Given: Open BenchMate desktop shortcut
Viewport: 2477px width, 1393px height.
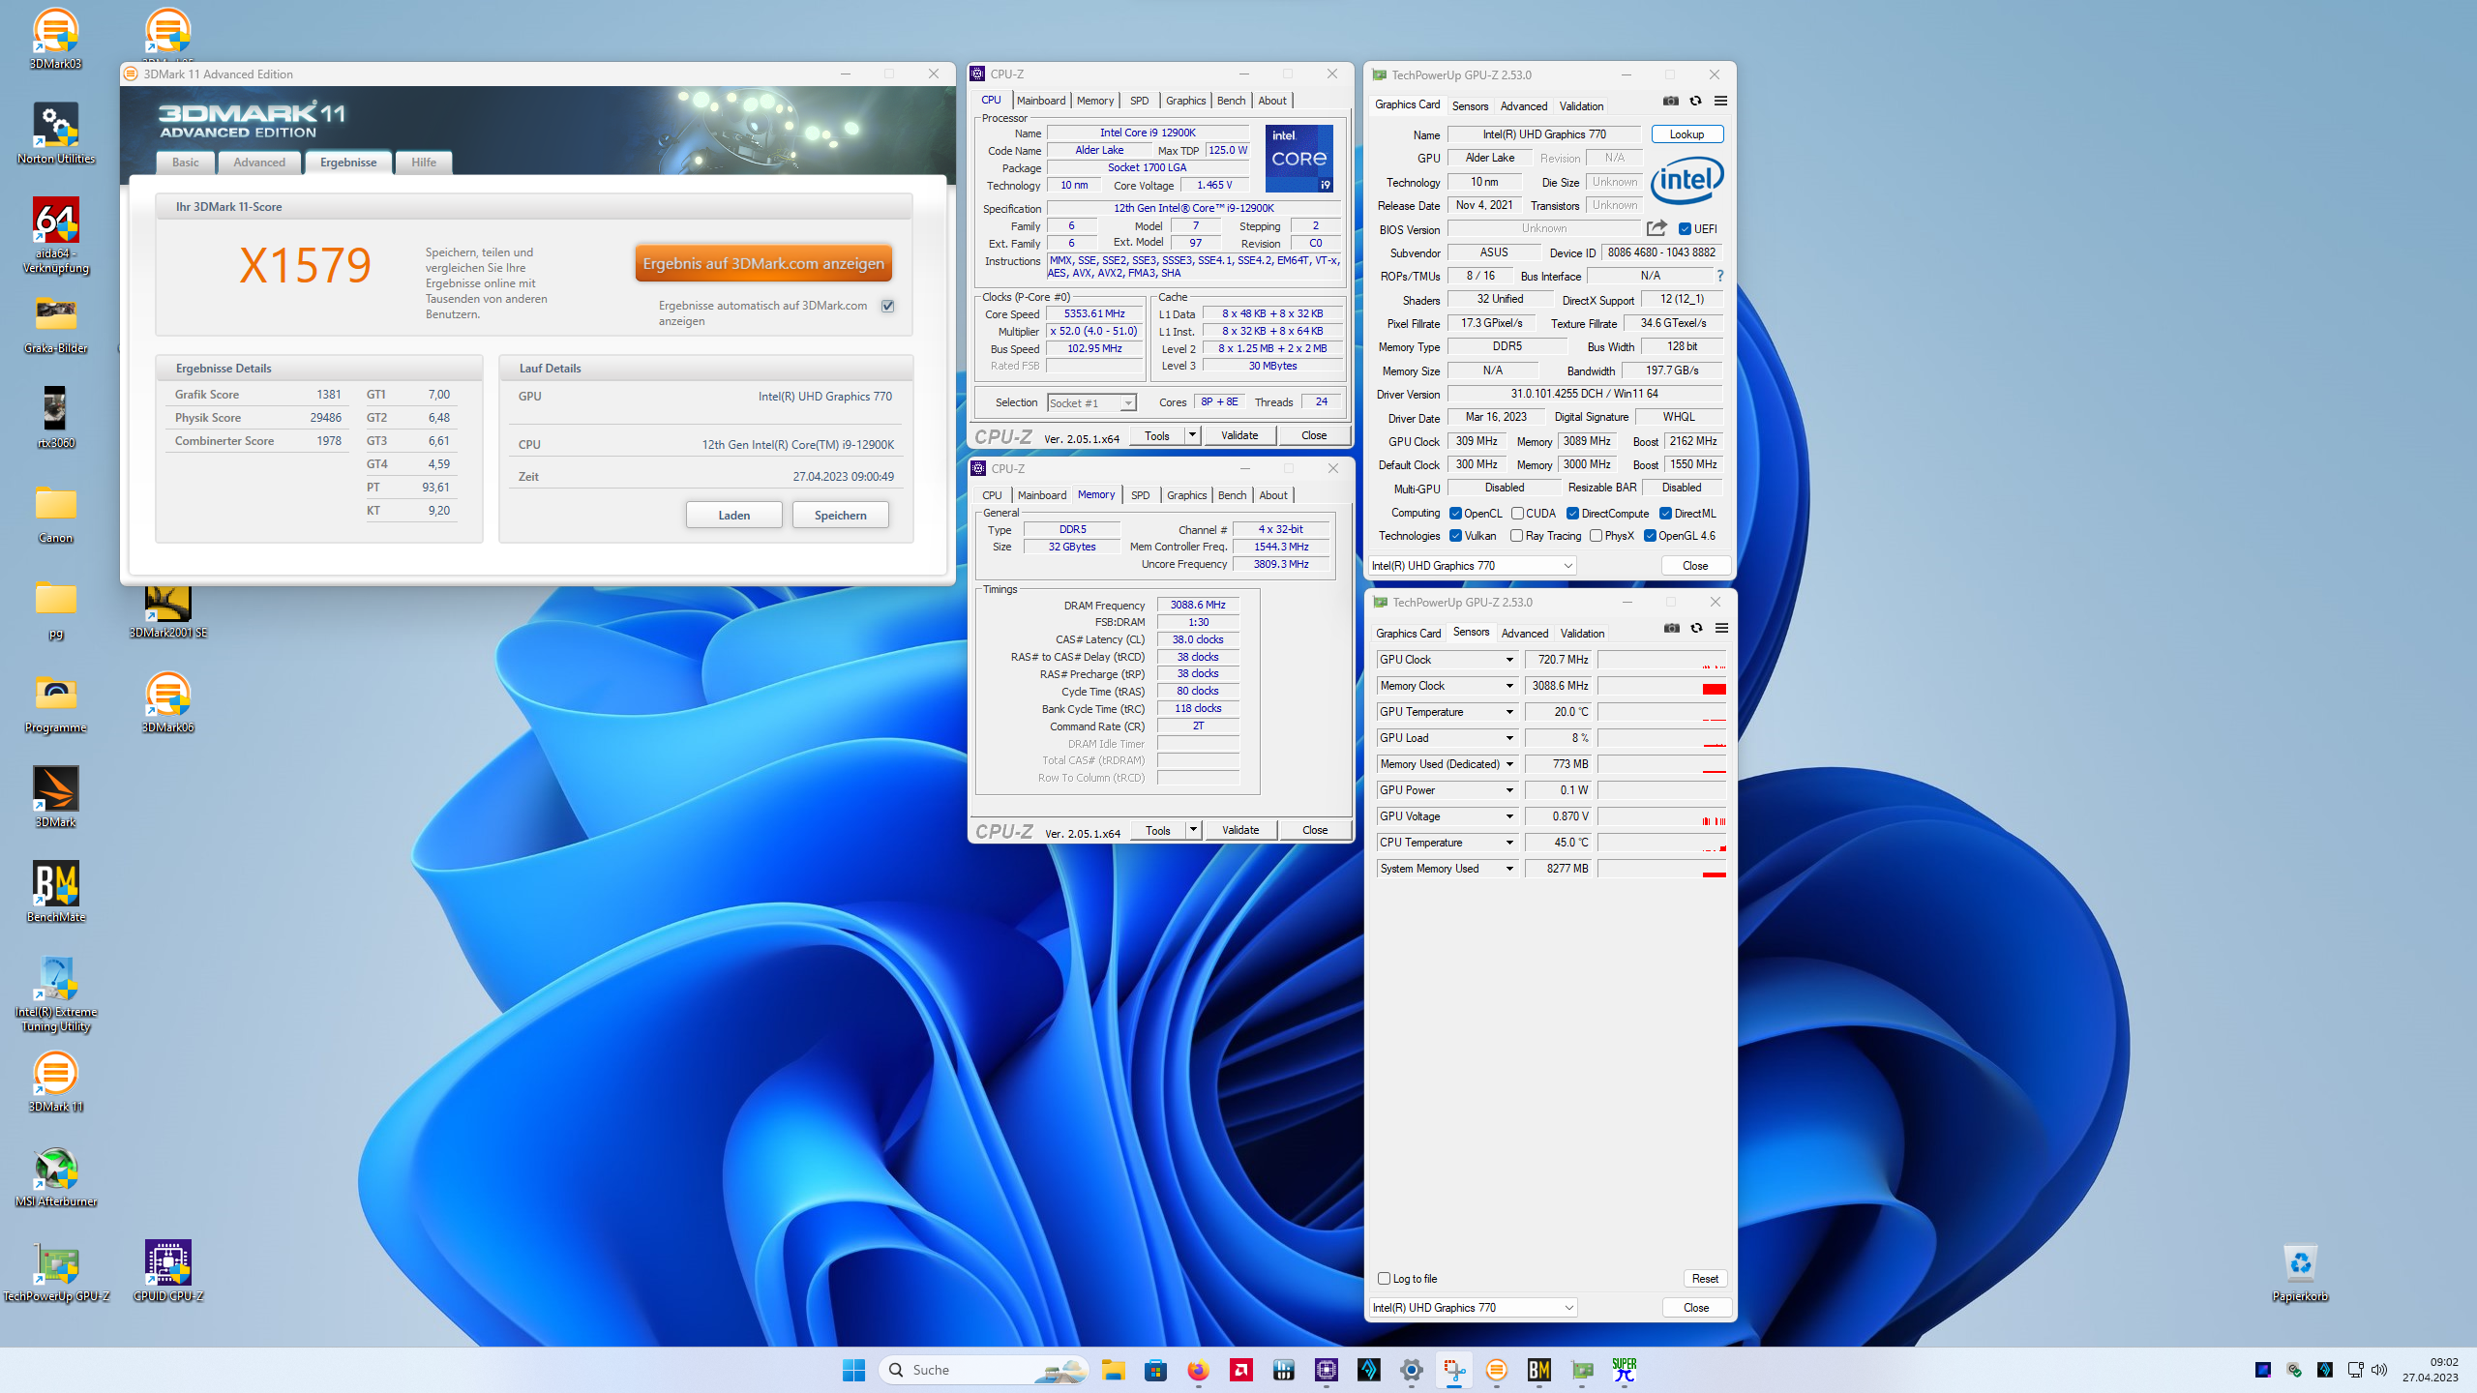Looking at the screenshot, I should pos(56,892).
